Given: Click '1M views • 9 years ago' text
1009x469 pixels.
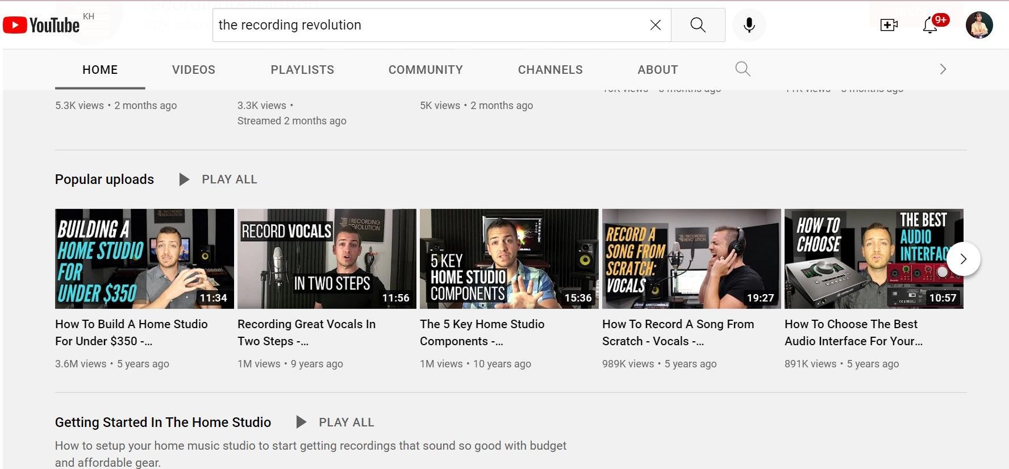Looking at the screenshot, I should [x=290, y=364].
